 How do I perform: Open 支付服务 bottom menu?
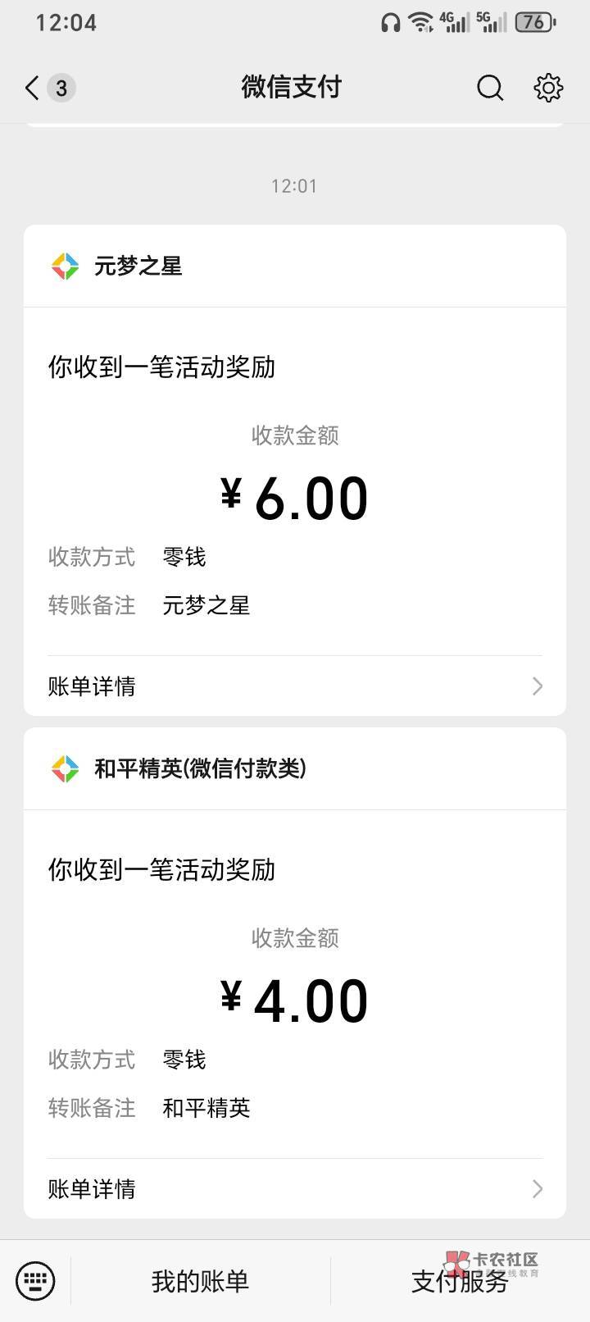coord(459,1281)
